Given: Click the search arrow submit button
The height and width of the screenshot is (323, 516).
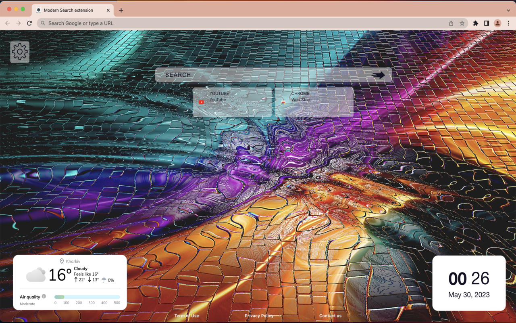Looking at the screenshot, I should point(378,75).
